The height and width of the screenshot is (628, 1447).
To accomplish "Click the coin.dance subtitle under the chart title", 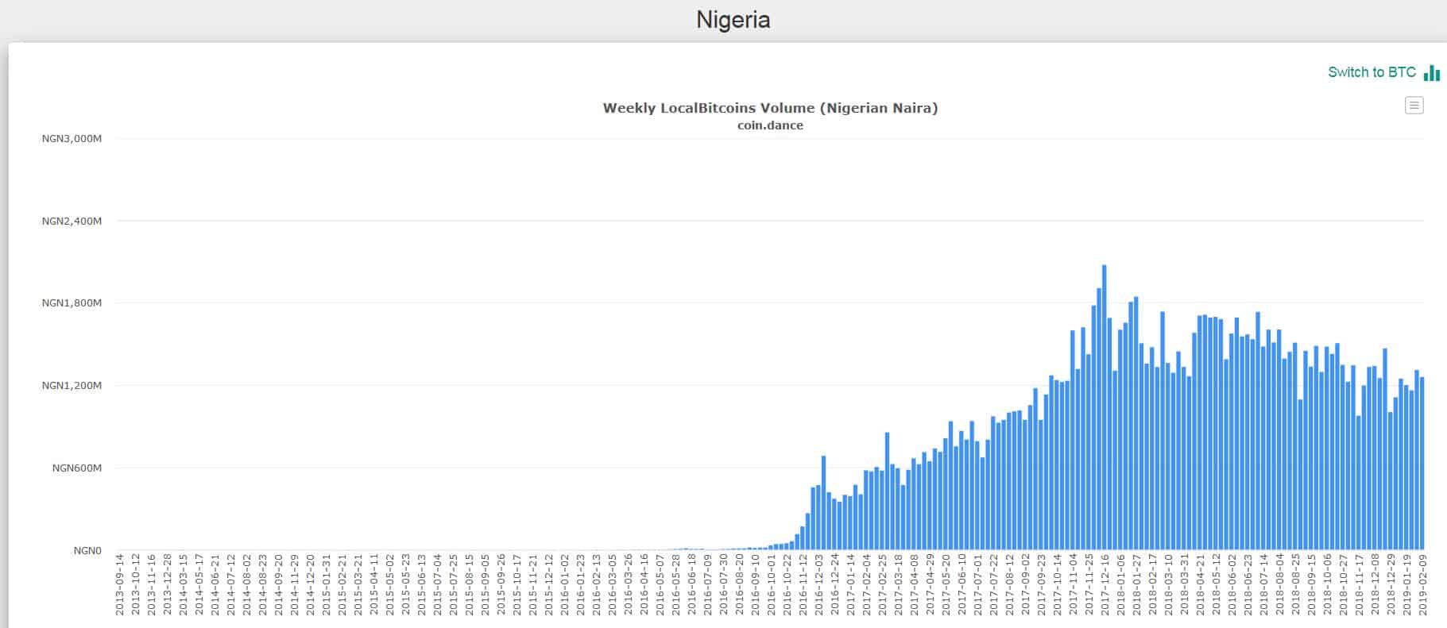I will coord(770,125).
